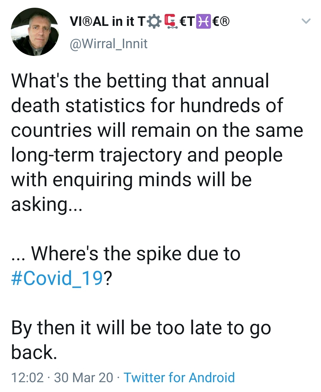Open the #Covid_19 hashtag

[x=57, y=278]
